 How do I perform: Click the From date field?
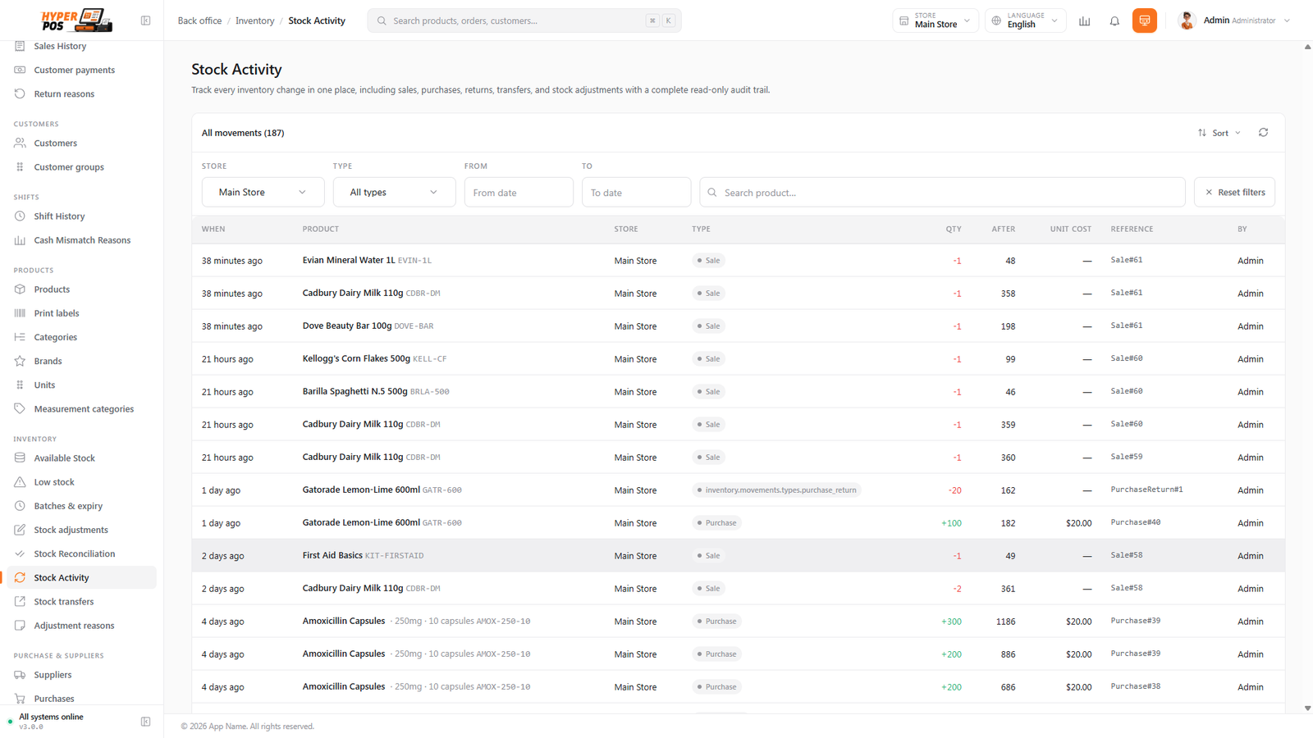coord(519,193)
